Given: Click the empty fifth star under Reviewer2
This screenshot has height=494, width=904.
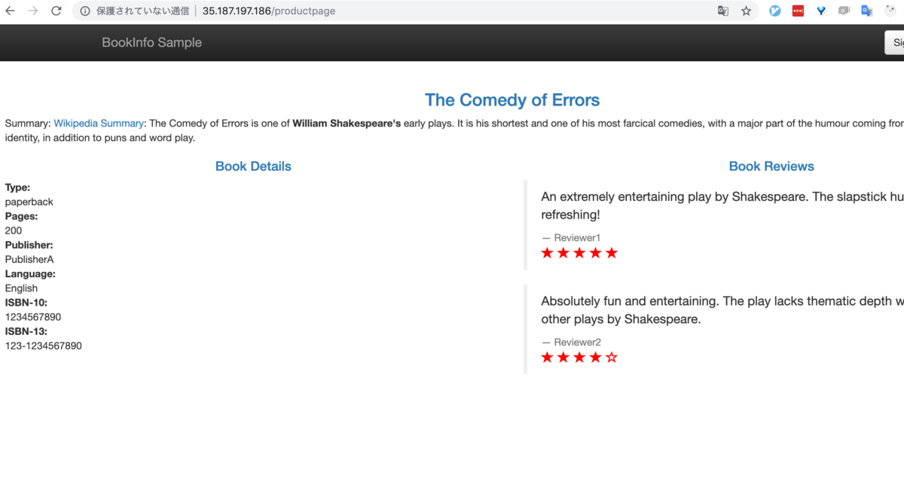Looking at the screenshot, I should click(612, 357).
